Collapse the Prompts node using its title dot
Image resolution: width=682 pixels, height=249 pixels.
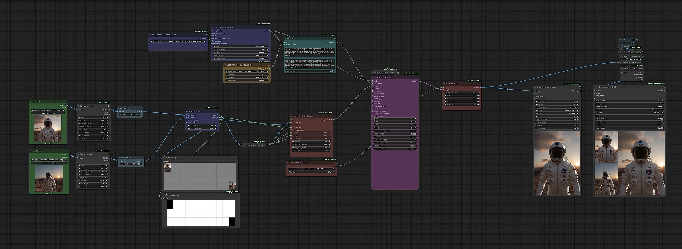click(286, 38)
